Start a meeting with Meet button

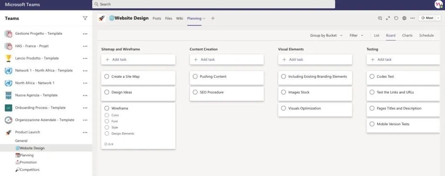[x=428, y=18]
